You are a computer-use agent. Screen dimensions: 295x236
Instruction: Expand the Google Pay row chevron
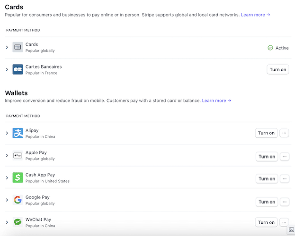tap(7, 200)
